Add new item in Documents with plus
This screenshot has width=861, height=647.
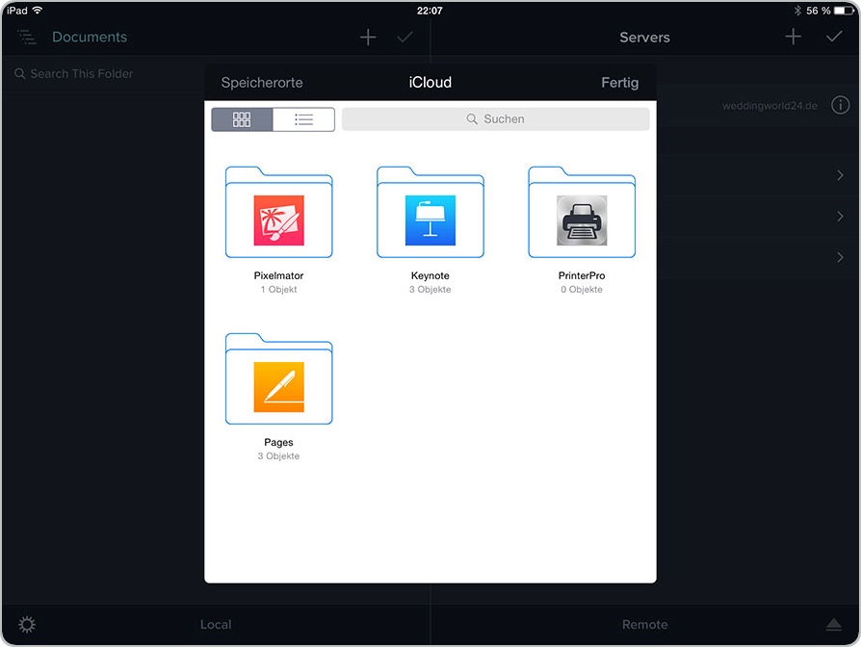pos(368,37)
